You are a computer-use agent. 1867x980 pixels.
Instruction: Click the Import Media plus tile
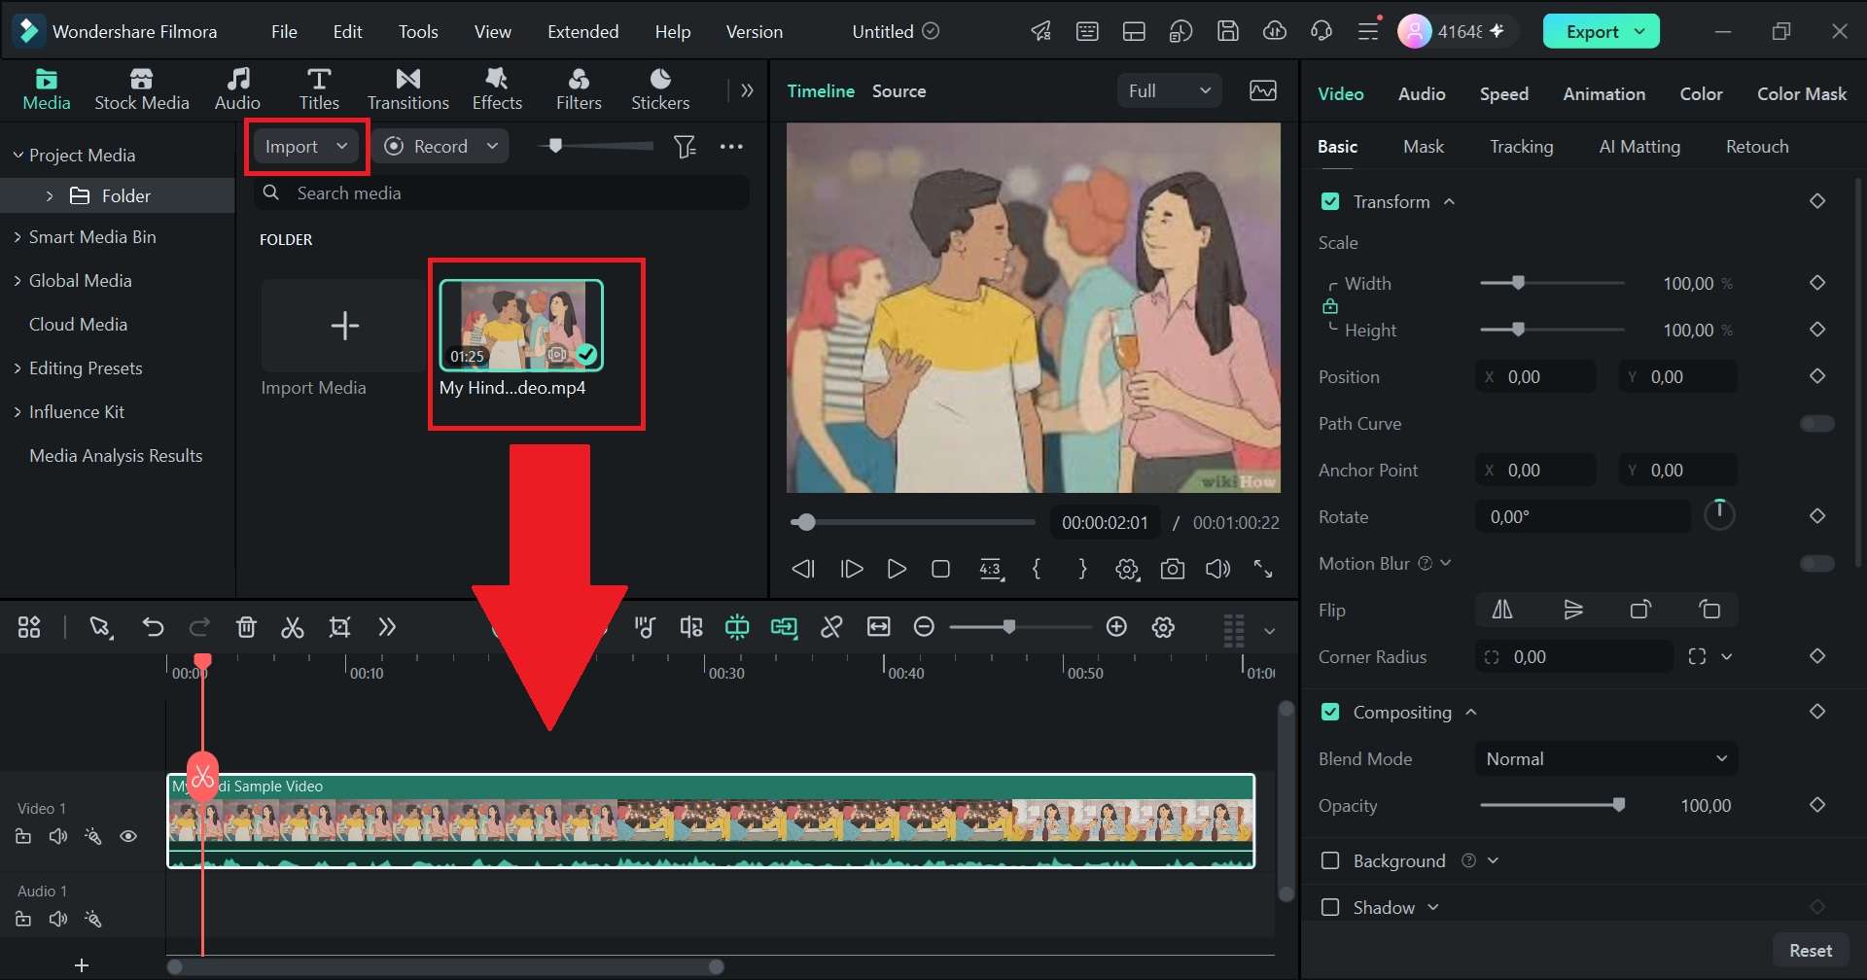[344, 325]
